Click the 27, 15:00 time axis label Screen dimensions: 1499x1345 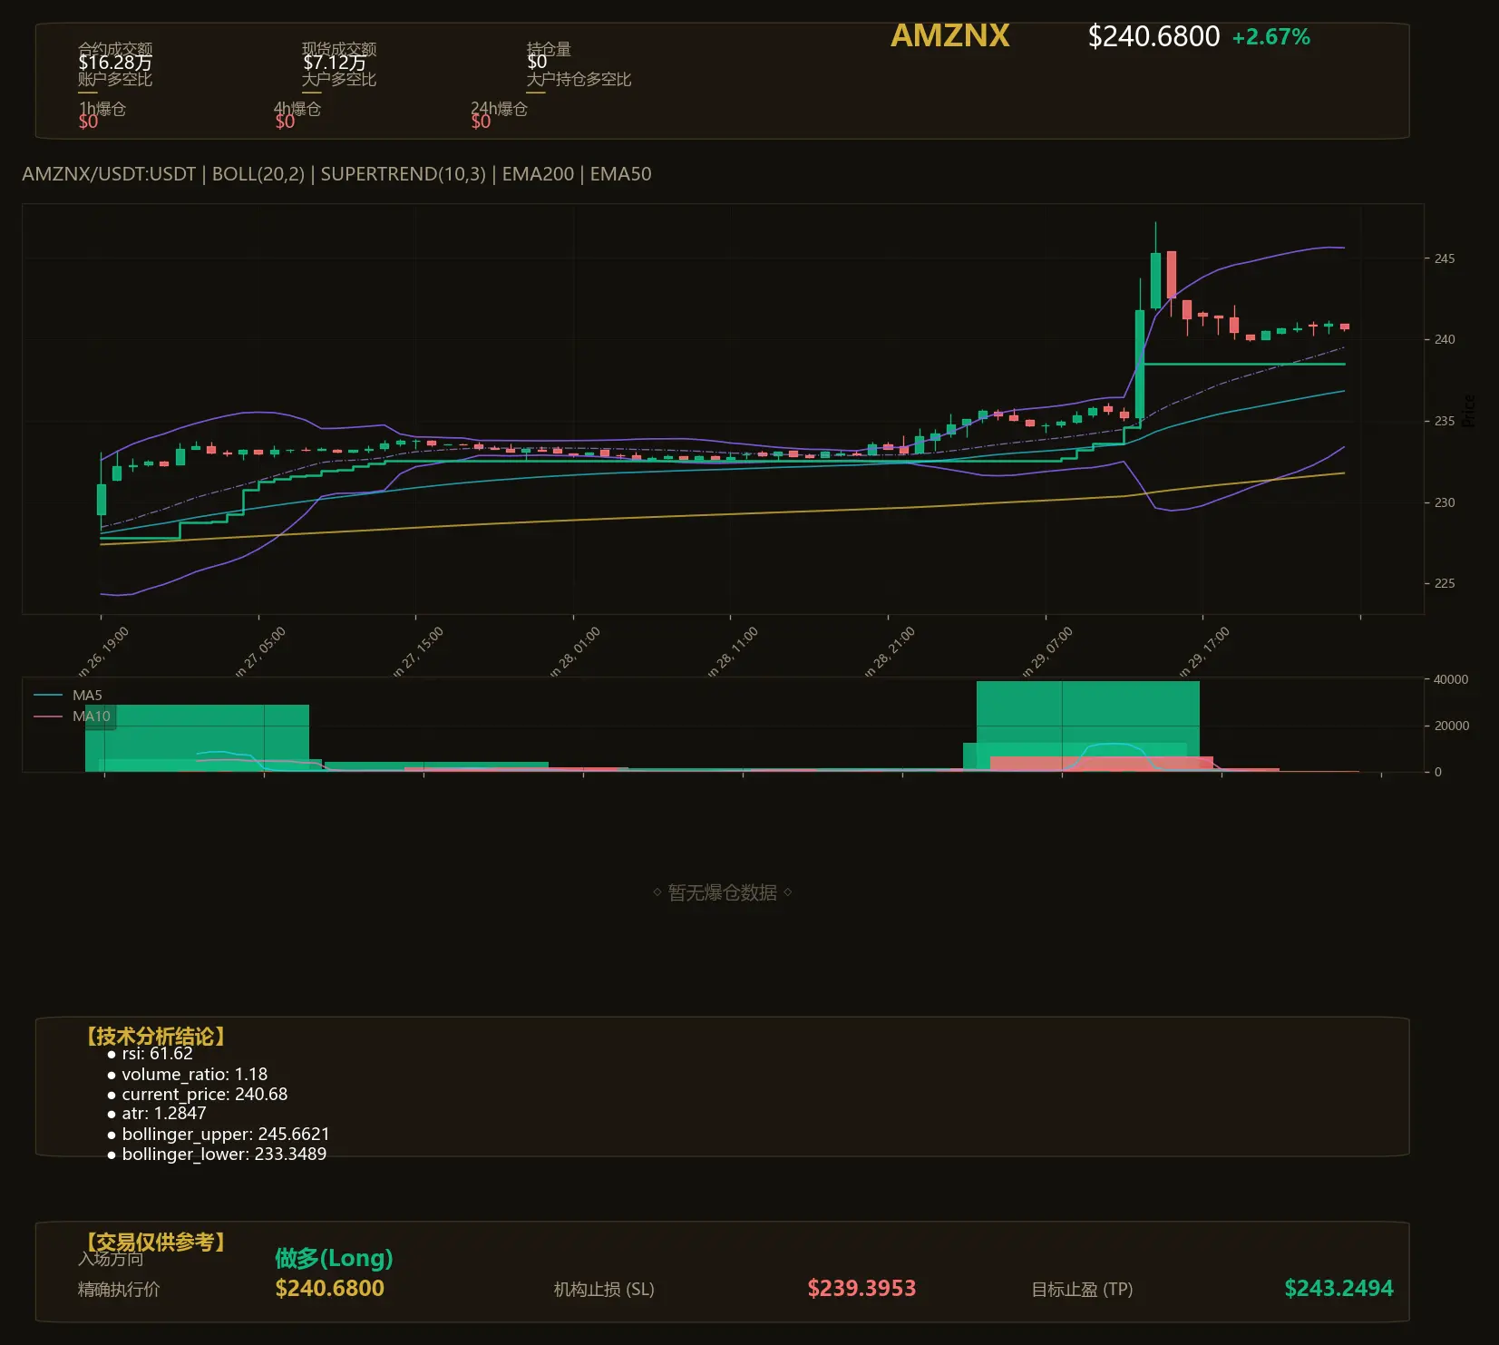coord(418,651)
